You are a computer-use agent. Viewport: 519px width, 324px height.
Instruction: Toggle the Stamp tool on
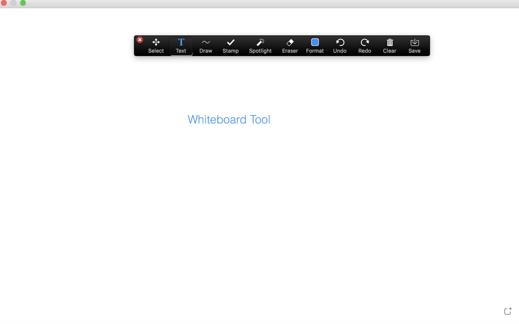tap(230, 45)
